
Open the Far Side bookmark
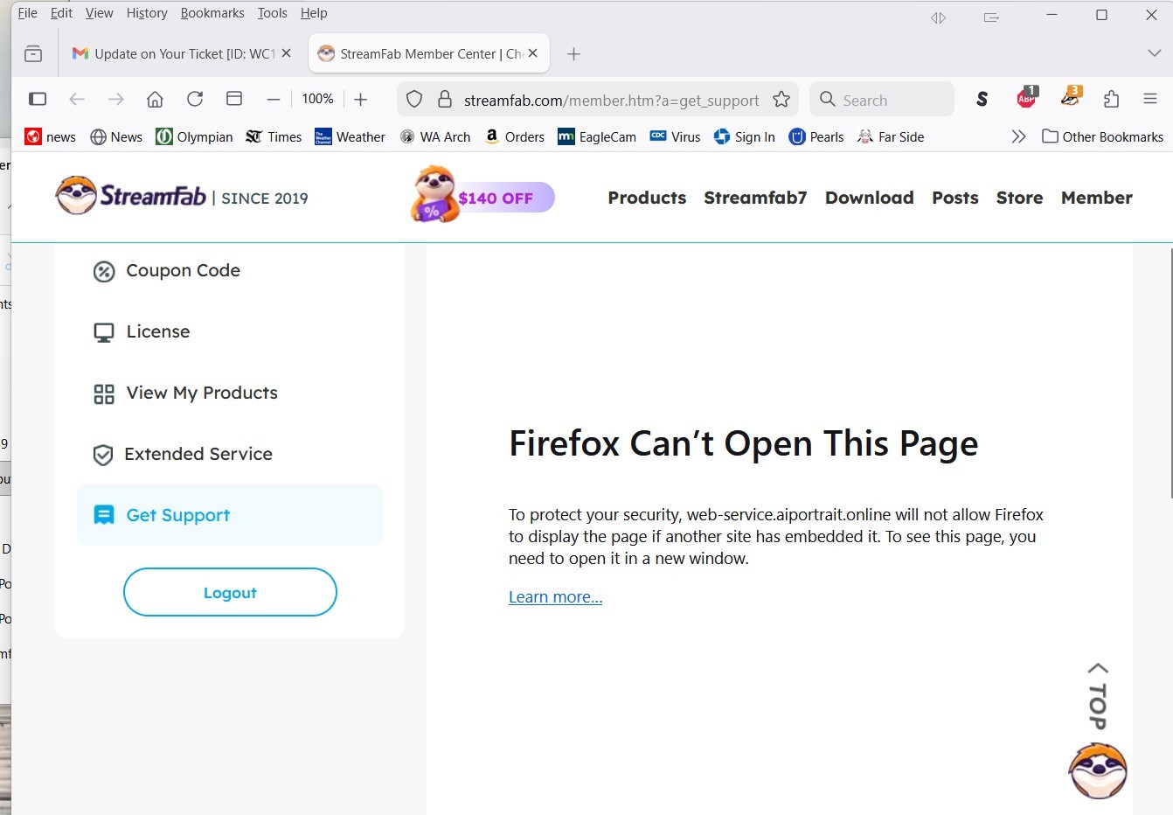(891, 136)
